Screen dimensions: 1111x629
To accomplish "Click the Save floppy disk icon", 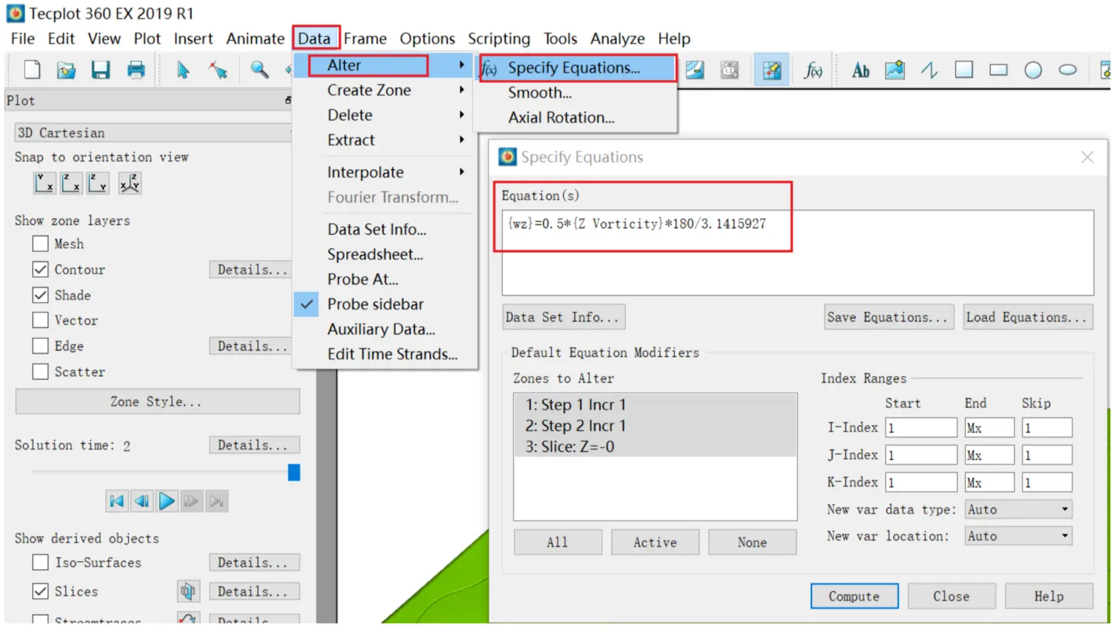I will pos(101,70).
